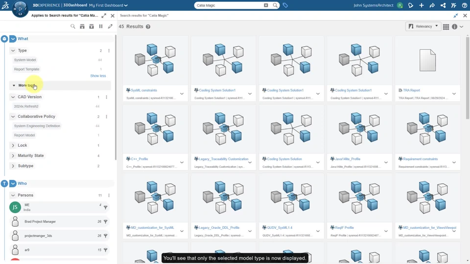This screenshot has width=470, height=264.
Task: Select the TRA Report document thumbnail
Action: (427, 60)
